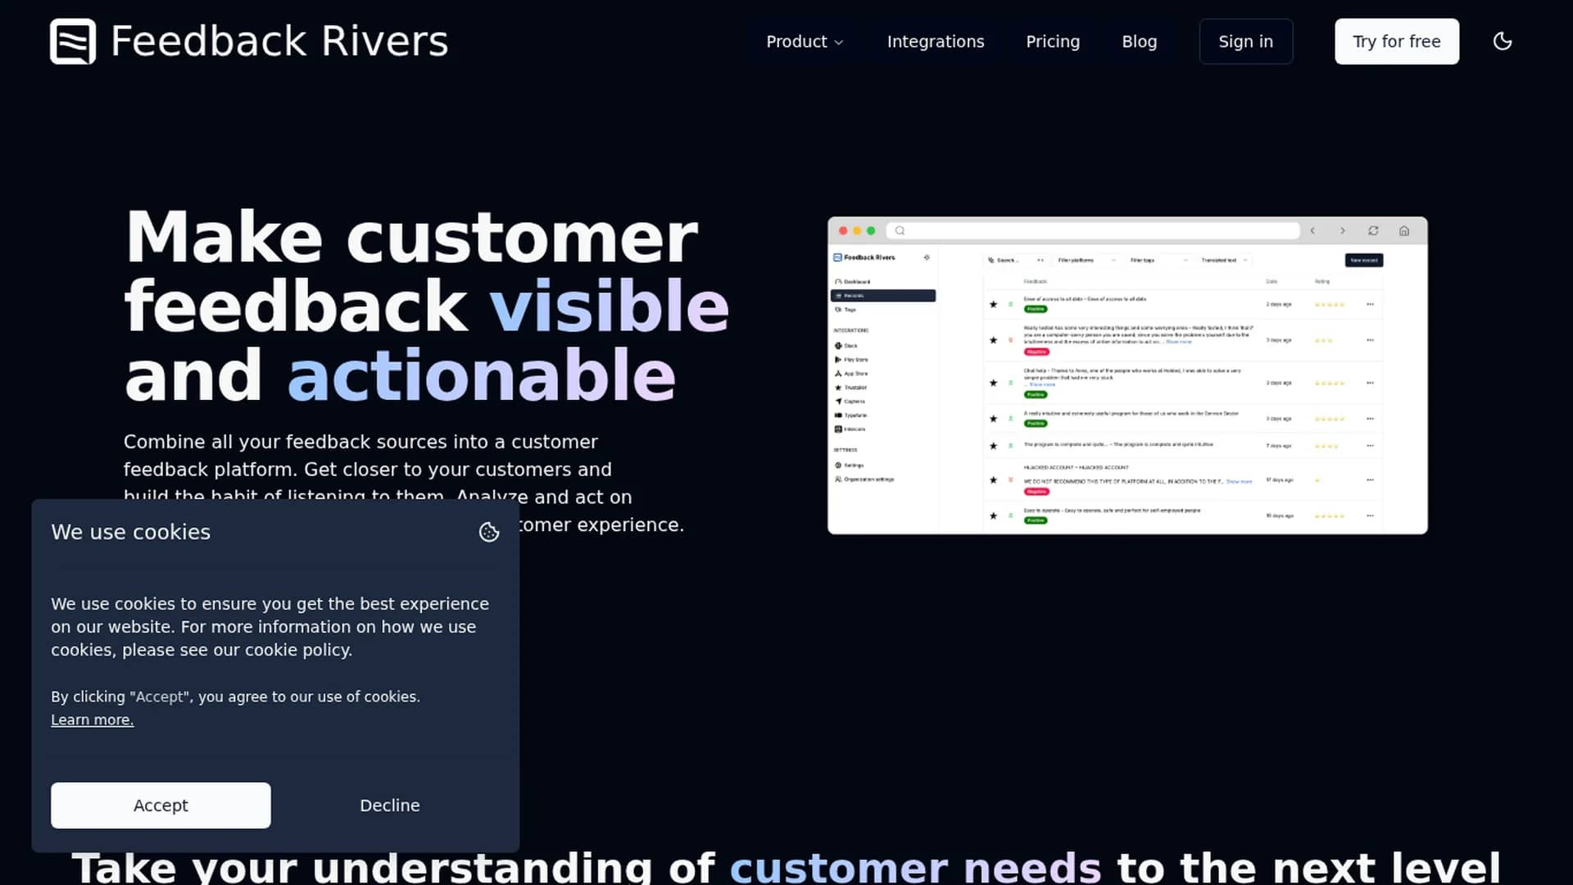Open the Feedback Rivers brand name link

(279, 41)
